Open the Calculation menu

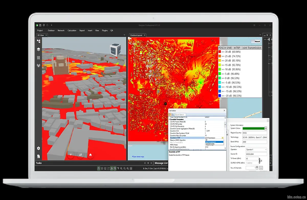coord(72,30)
